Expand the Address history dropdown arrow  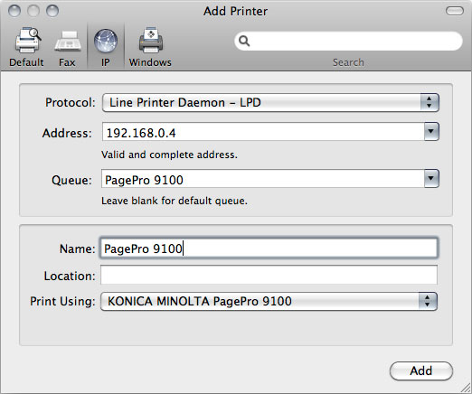coord(431,132)
